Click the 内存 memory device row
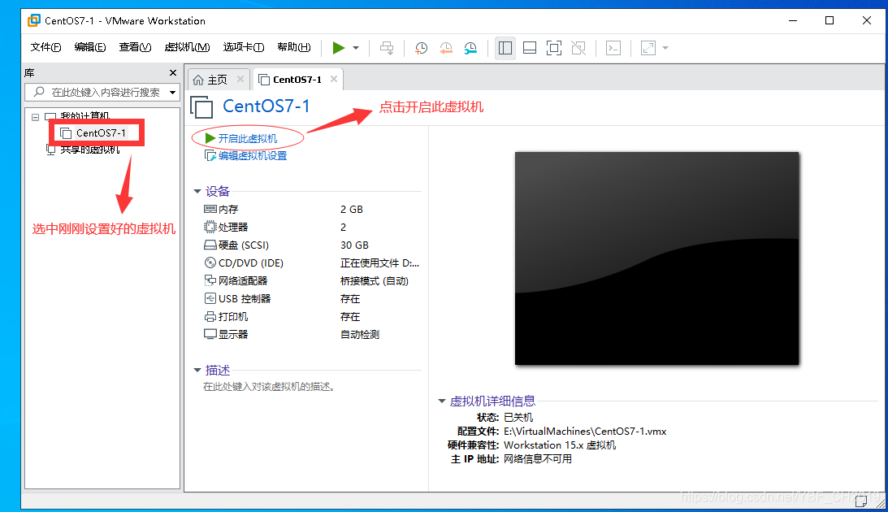888x512 pixels. tap(311, 210)
